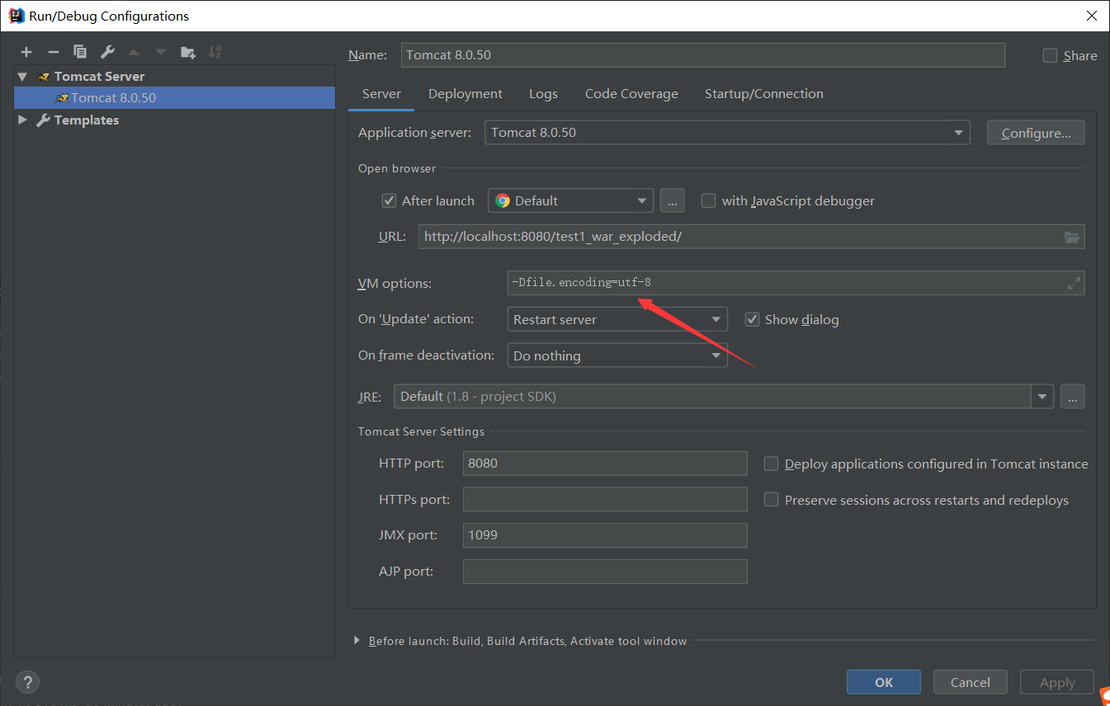
Task: Enable Preserve sessions across restarts and redeploys
Action: click(x=771, y=500)
